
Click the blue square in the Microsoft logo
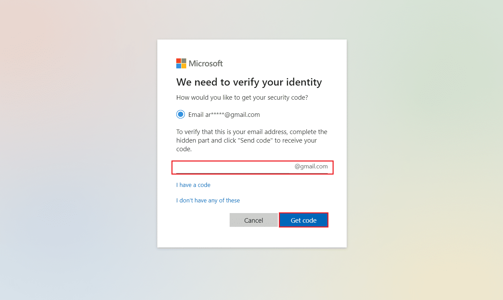(x=179, y=66)
